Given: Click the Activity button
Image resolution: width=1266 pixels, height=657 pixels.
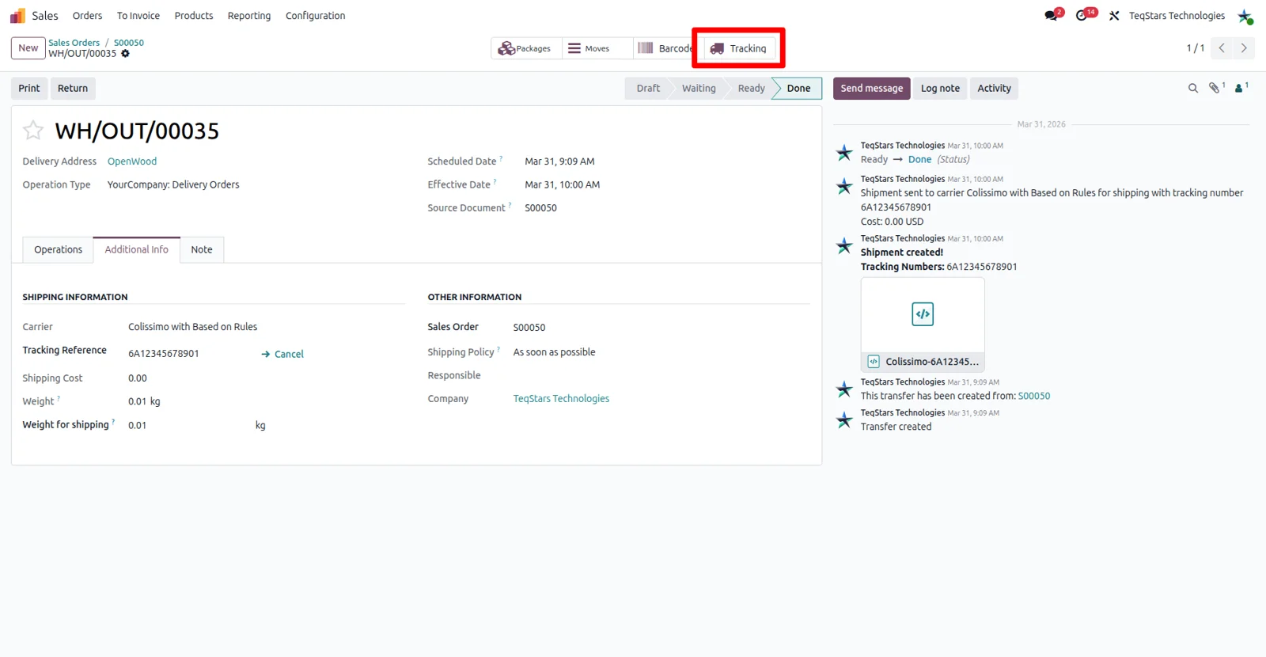Looking at the screenshot, I should 994,89.
